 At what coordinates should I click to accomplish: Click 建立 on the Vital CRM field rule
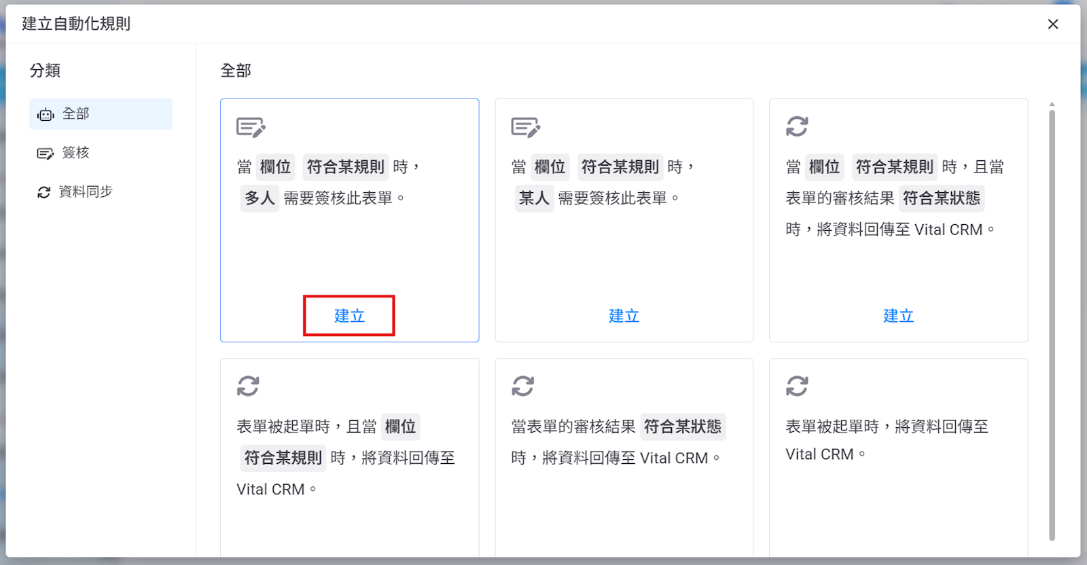[898, 316]
